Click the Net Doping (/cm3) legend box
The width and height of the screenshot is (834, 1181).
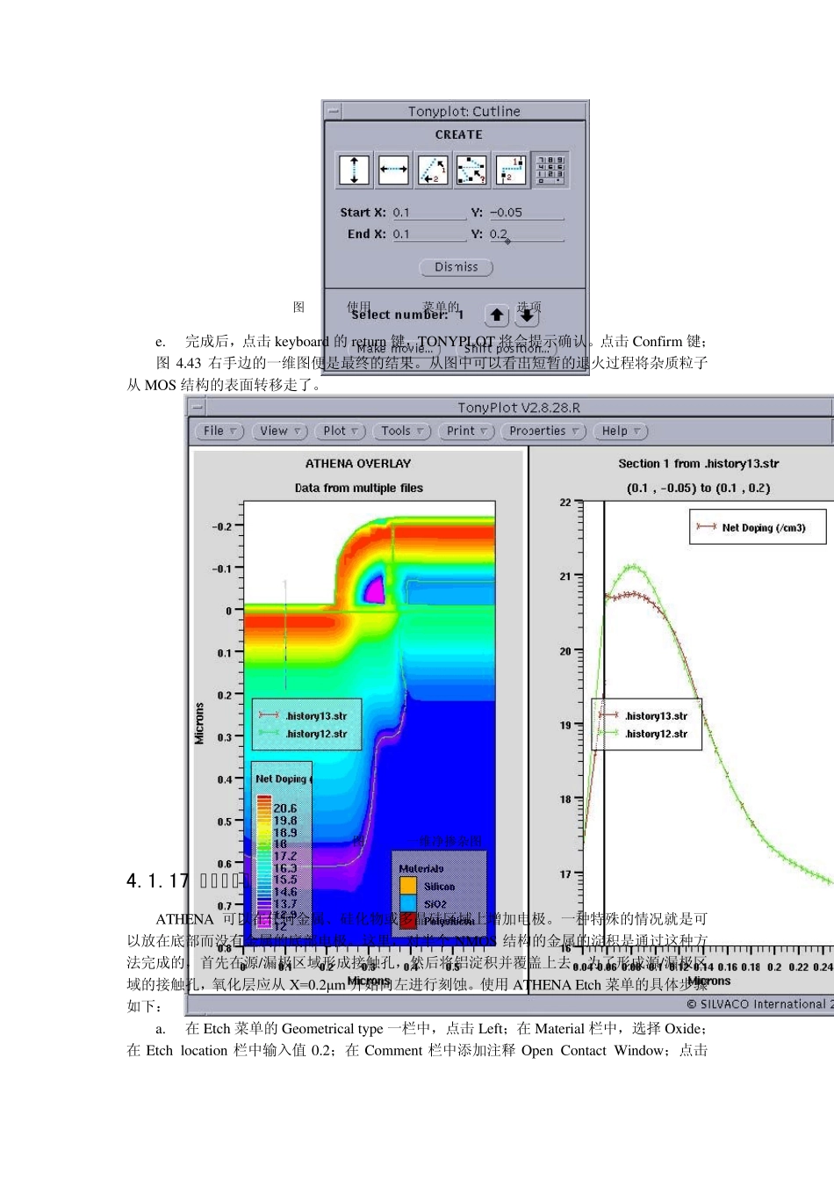[x=758, y=527]
